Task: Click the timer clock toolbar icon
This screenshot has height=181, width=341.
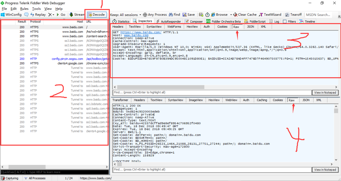Action: pyautogui.click(x=207, y=15)
